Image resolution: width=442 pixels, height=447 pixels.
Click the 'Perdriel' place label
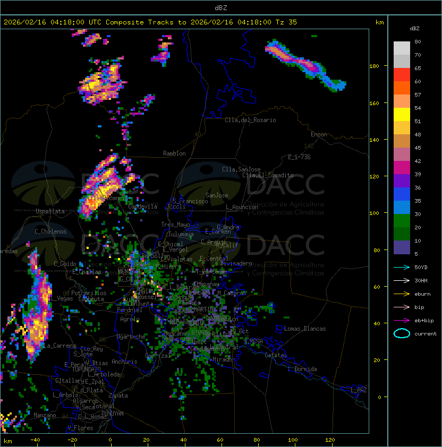coord(130,310)
